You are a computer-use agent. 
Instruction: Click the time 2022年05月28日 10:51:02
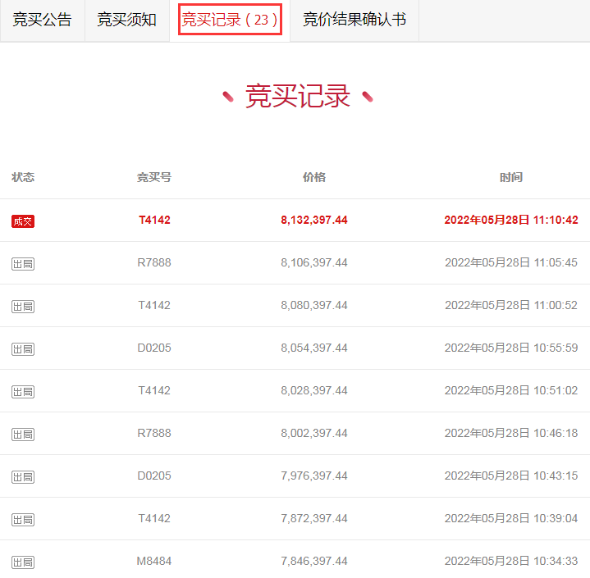511,390
